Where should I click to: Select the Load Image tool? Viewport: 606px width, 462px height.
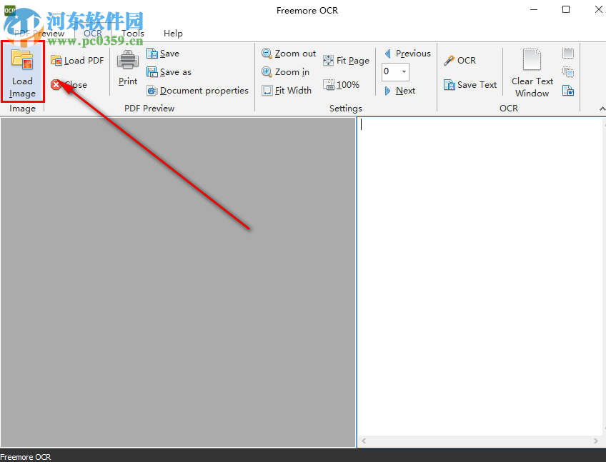[x=22, y=71]
